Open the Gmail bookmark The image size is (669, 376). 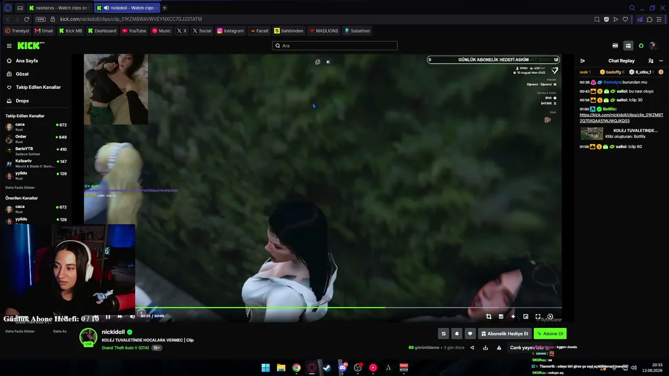tap(44, 31)
